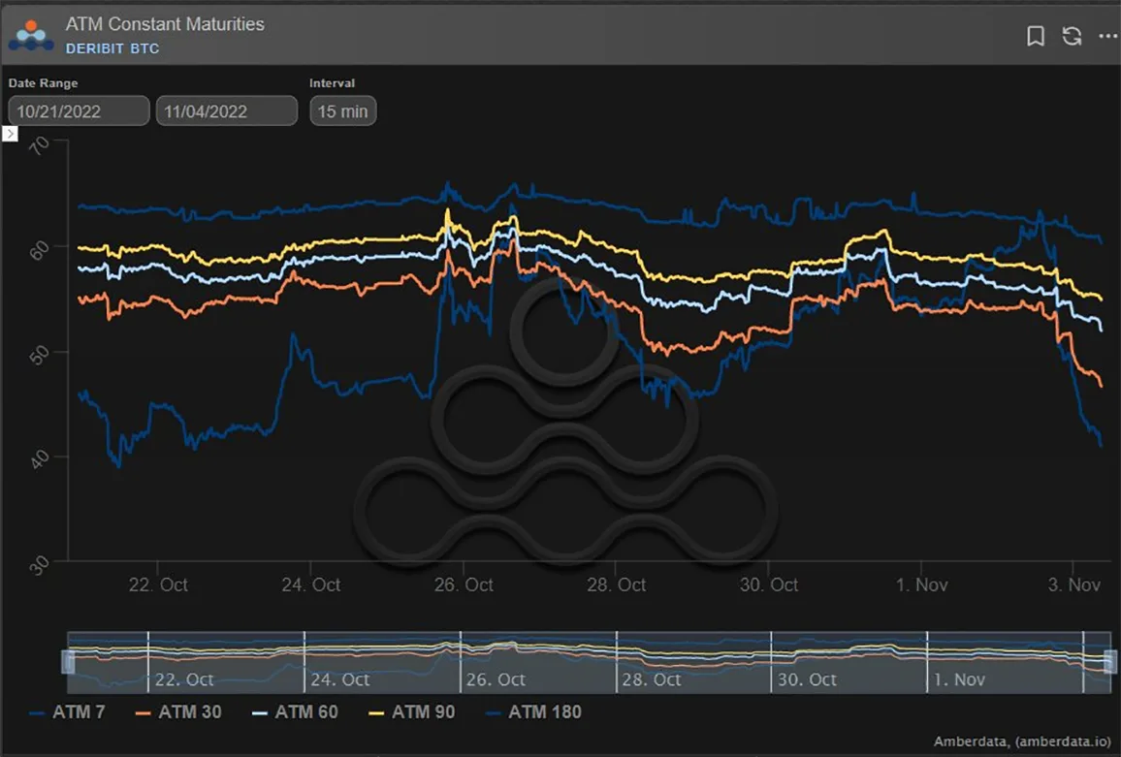Click the 1. Nov x-axis label
This screenshot has height=757, width=1121.
[921, 584]
